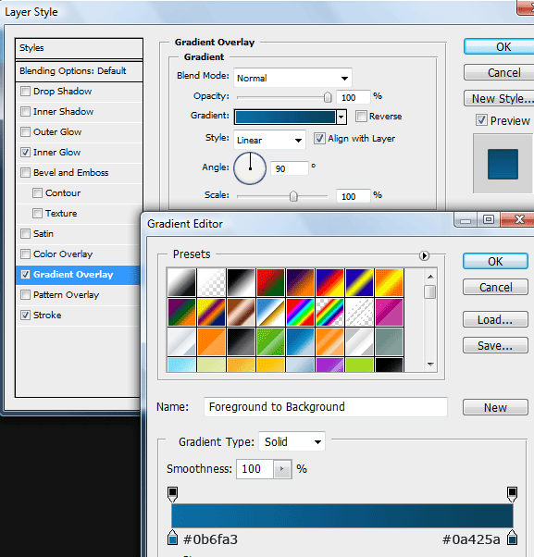Image resolution: width=534 pixels, height=557 pixels.
Task: Disable Align with Layer checkbox
Action: pos(319,138)
